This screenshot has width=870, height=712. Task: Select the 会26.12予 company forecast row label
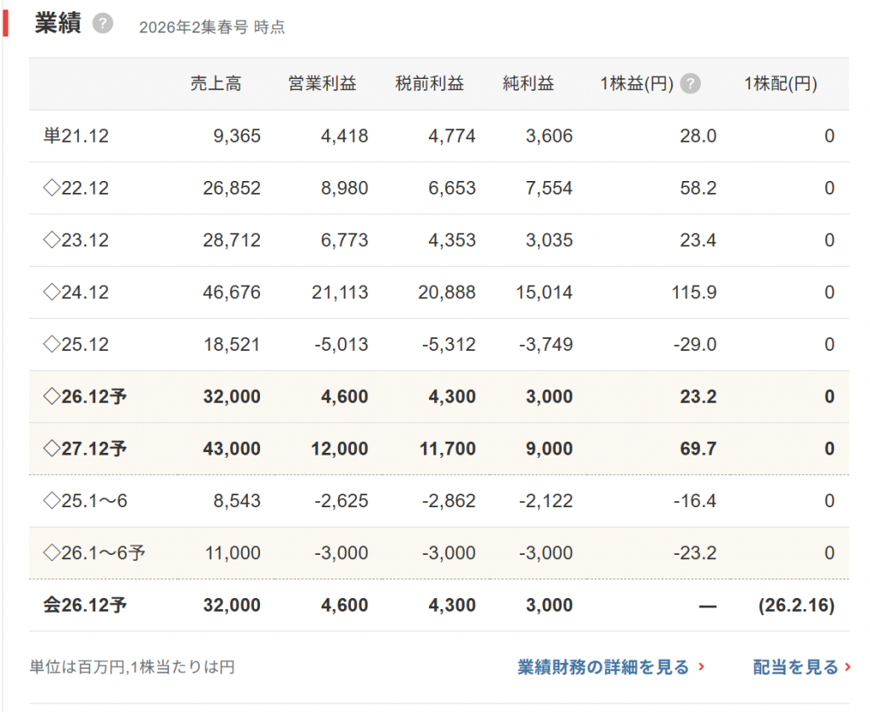point(85,606)
